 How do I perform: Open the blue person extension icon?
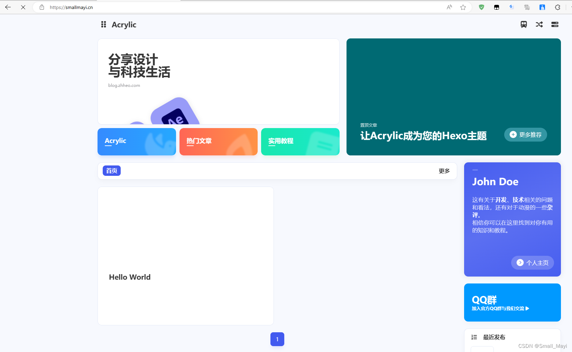[542, 7]
